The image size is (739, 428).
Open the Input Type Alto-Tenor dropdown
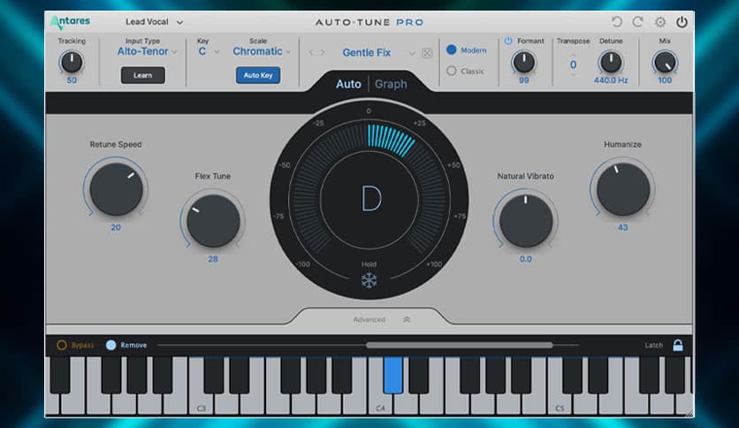(147, 51)
